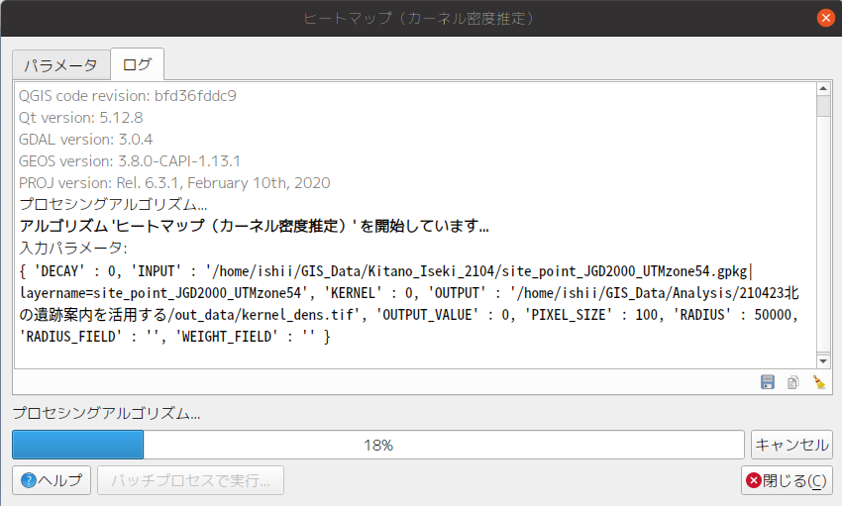Click the 'RADIUS_FIELD' : '' text
Image resolution: width=842 pixels, height=506 pixels.
pyautogui.click(x=89, y=337)
